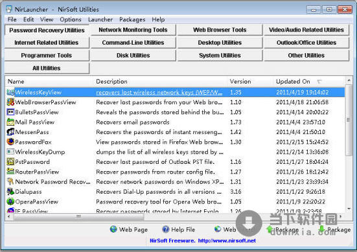Screen dimensions: 357x252
Task: Open the Help File question icon
Action: [x=165, y=229]
